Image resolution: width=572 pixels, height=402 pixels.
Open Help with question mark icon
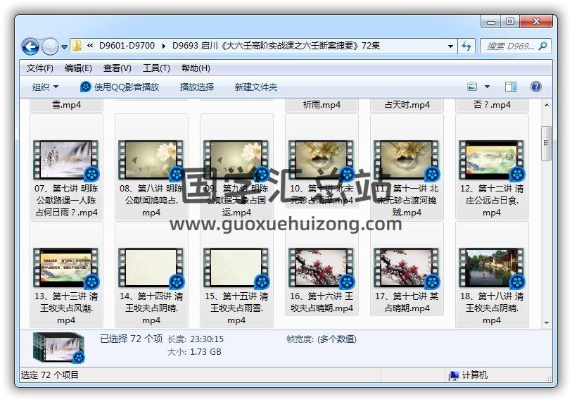535,87
